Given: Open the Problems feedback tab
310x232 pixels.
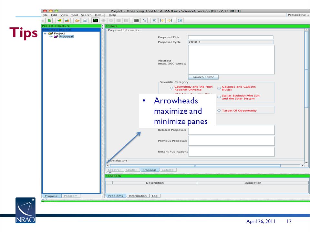Looking at the screenshot, I should pos(116,196).
